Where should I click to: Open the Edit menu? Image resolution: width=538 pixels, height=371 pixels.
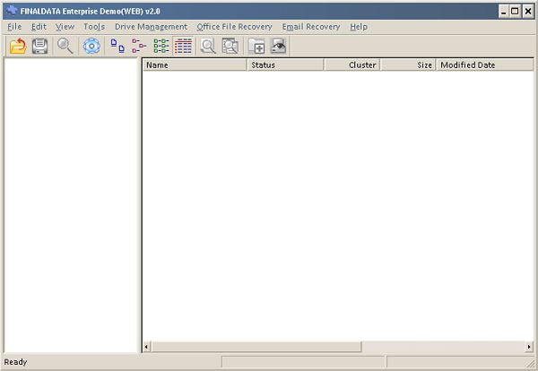(39, 27)
